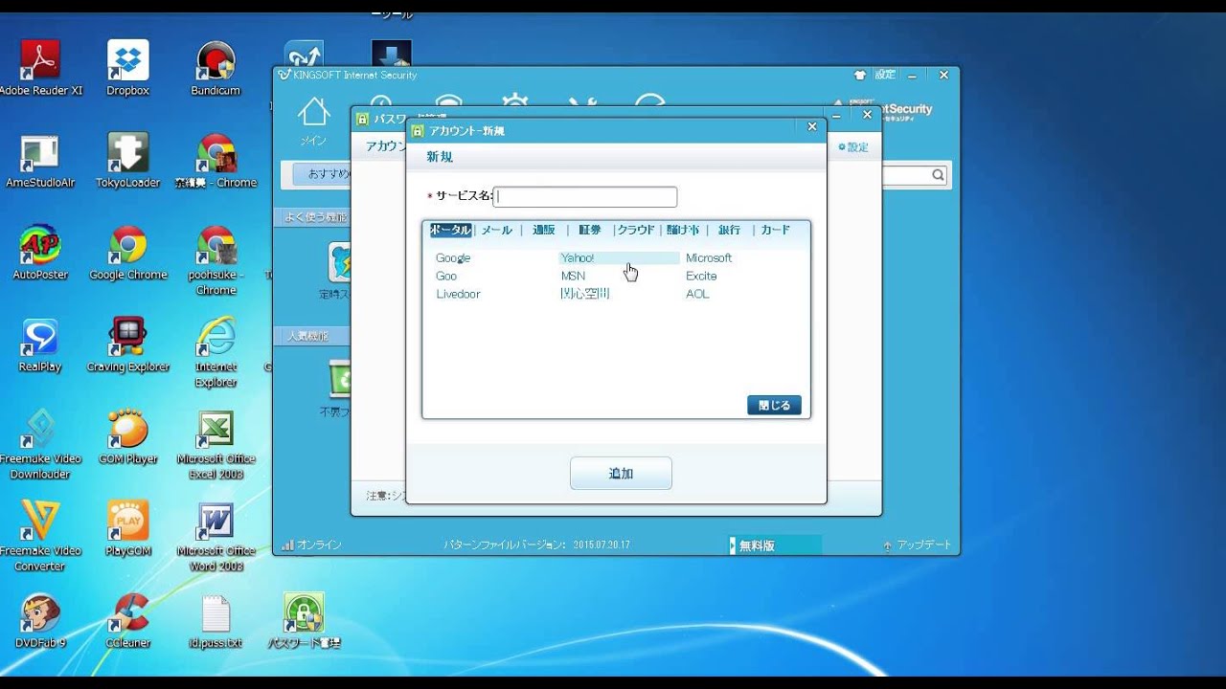Launch DVDFab 9 desktop icon
1226x689 pixels.
40,618
